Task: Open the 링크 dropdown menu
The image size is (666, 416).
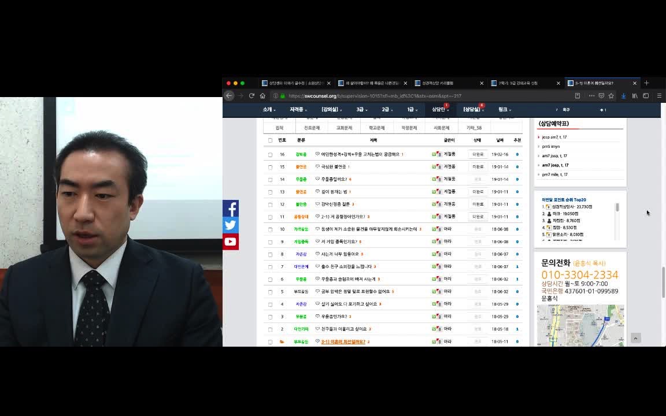Action: (504, 109)
